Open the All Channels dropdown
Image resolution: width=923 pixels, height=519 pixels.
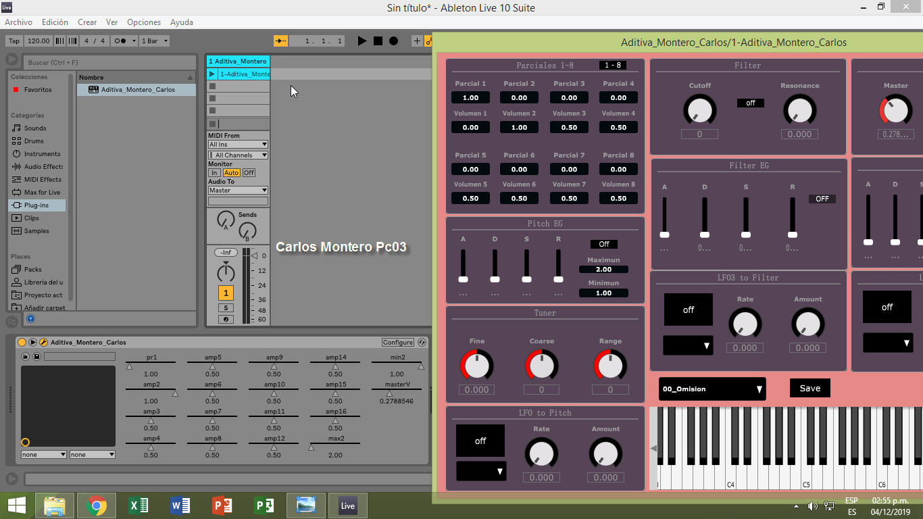pos(238,155)
